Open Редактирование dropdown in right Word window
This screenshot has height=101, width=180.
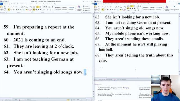174,8
